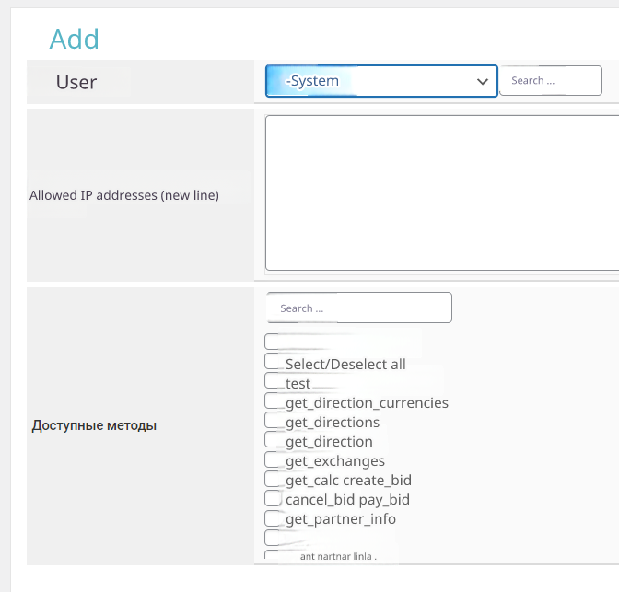This screenshot has height=592, width=619.
Task: Click the Allowed IP addresses text area
Action: point(442,192)
